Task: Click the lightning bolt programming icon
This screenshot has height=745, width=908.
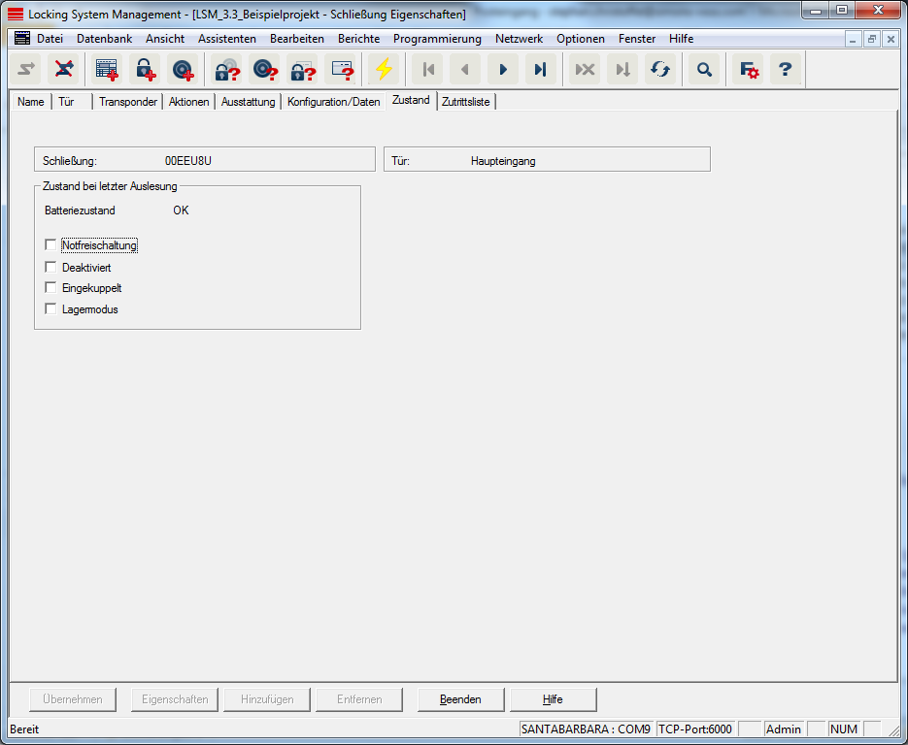Action: (385, 70)
